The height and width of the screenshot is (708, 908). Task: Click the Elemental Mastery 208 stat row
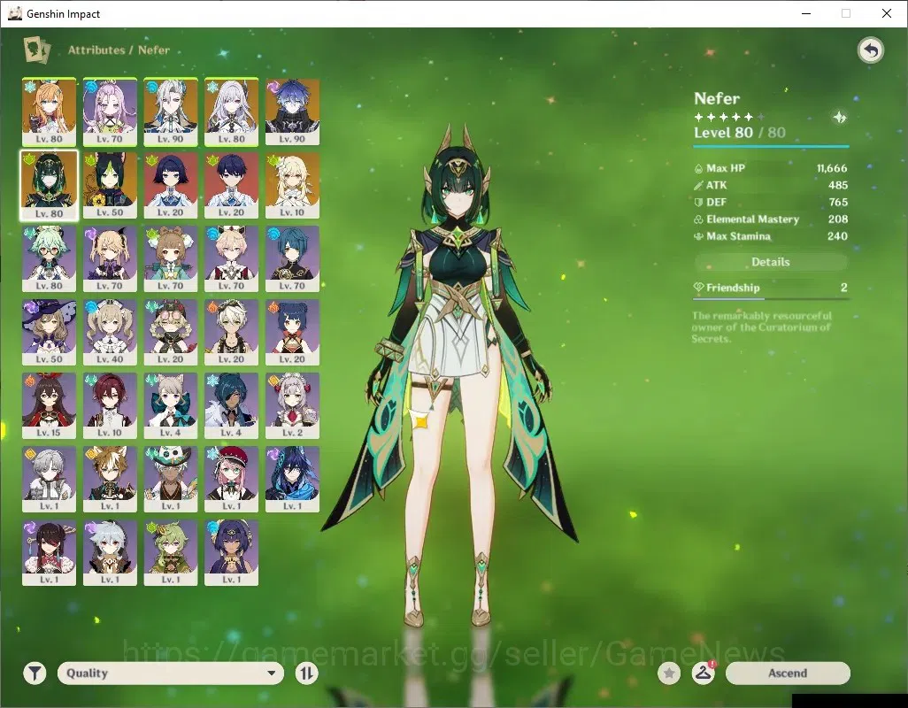click(x=771, y=219)
